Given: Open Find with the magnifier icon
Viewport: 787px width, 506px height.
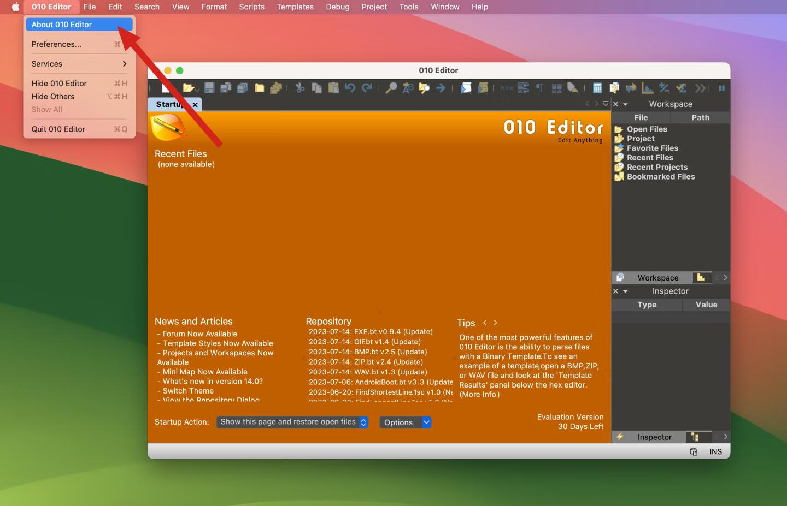Looking at the screenshot, I should (391, 88).
